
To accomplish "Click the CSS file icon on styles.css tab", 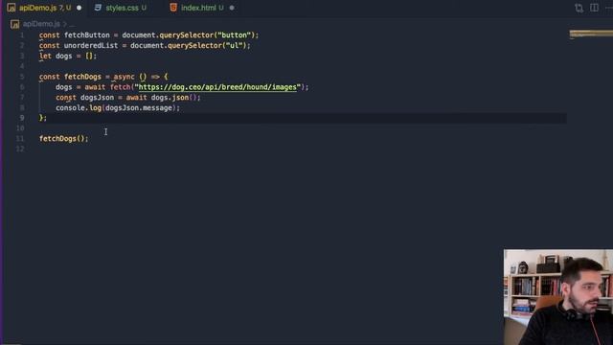I will (98, 8).
